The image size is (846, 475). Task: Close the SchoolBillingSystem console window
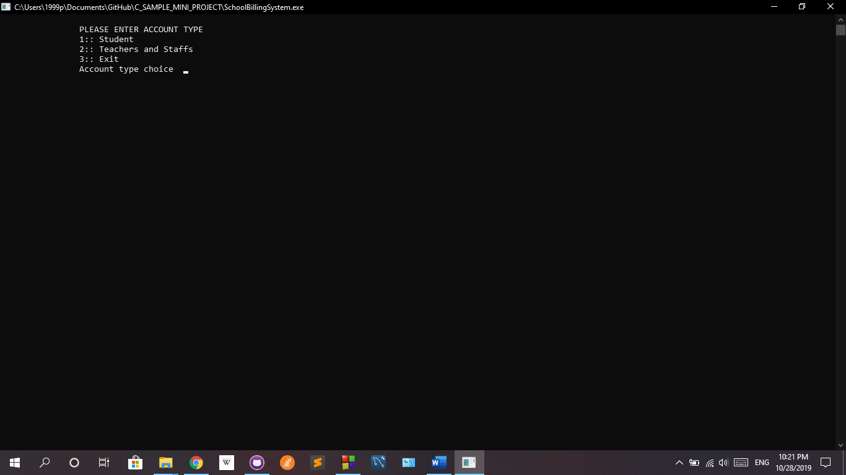pos(831,7)
